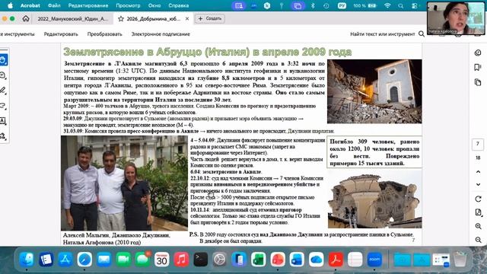Click the earthquake ruins photo at top right
The width and height of the screenshot is (487, 274).
pos(374,91)
